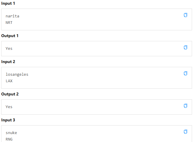
Task: Click the word narita in Input 1
Action: (x=12, y=16)
